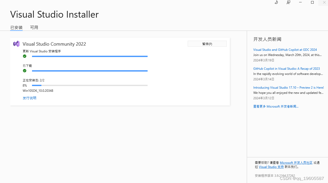Pause installation with the 暂停(P) button
Viewport: 328px width, 183px height.
(x=207, y=44)
